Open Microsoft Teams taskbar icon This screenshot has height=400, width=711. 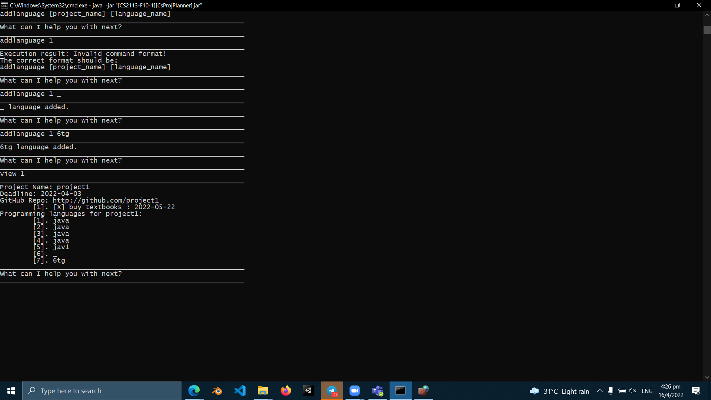click(378, 391)
